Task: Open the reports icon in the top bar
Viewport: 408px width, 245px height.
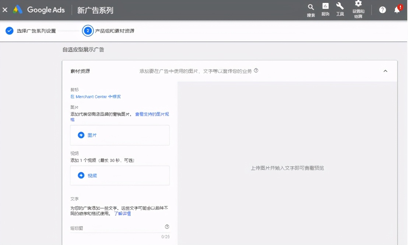Action: (x=325, y=8)
